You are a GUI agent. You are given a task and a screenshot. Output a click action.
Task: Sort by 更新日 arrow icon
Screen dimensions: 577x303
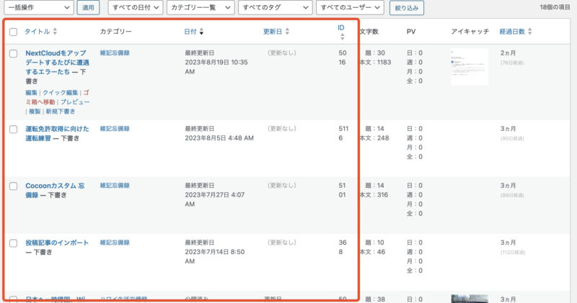coord(287,32)
